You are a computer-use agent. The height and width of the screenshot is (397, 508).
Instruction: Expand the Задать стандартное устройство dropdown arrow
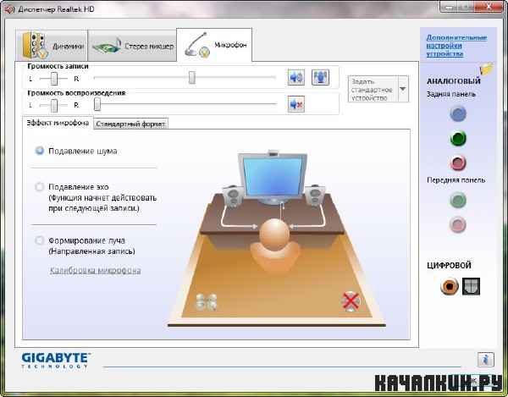pos(403,89)
